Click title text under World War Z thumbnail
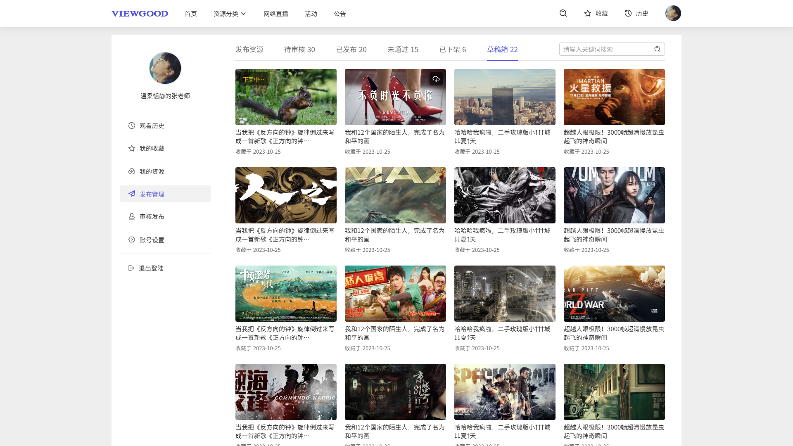 (x=614, y=333)
